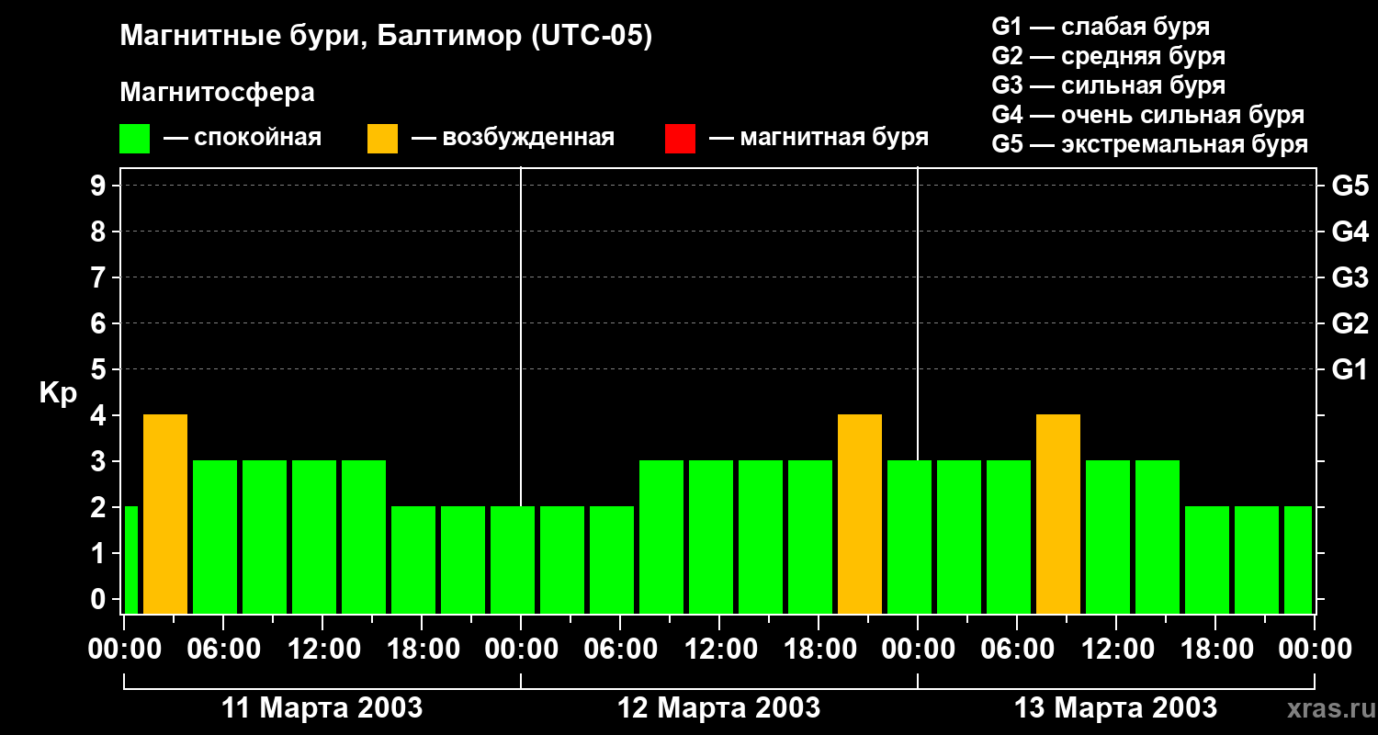This screenshot has width=1378, height=735.
Task: Click the Kp axis value '0'
Action: [100, 599]
